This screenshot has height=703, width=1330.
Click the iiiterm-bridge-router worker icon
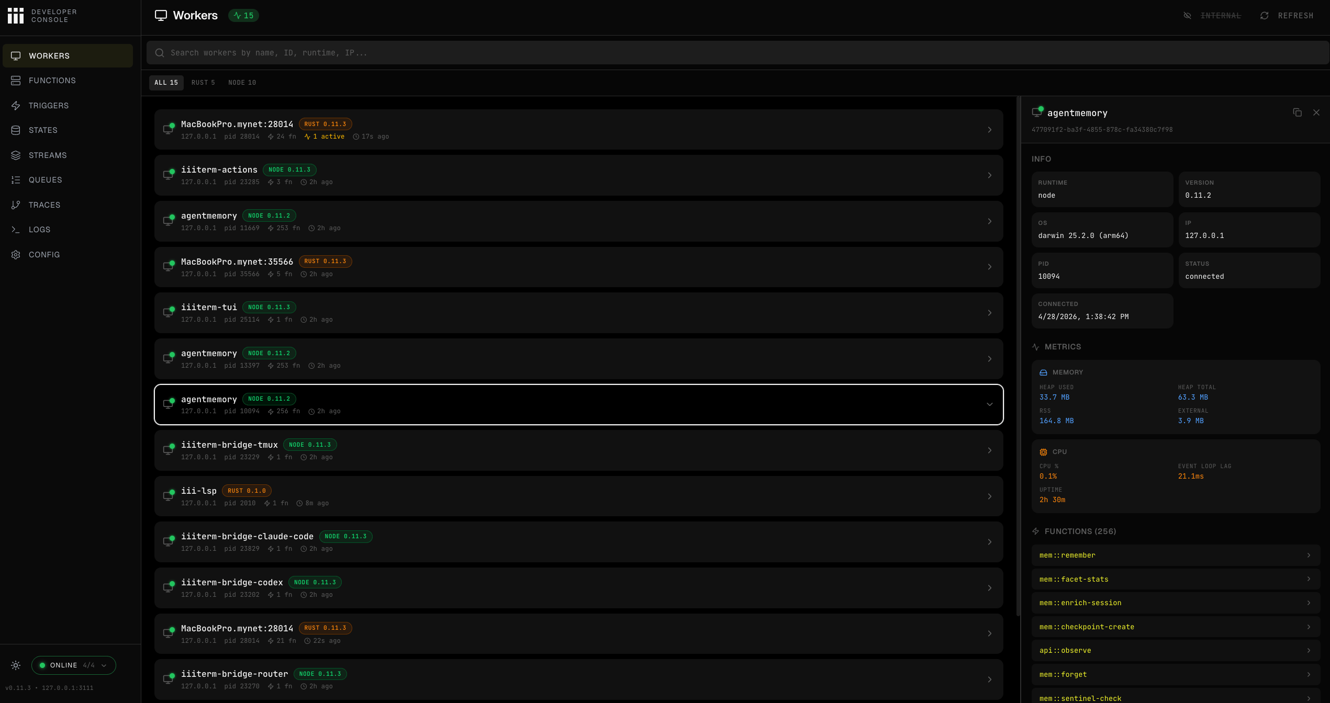169,679
